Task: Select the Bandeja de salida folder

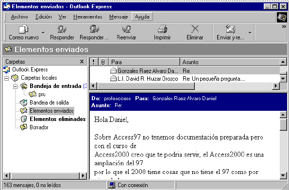Action: pos(49,103)
